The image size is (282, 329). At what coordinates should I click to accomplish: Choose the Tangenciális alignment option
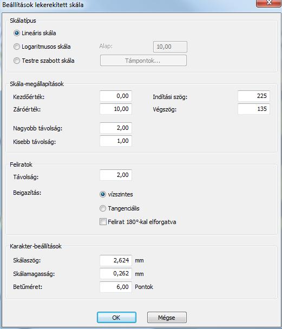click(103, 208)
